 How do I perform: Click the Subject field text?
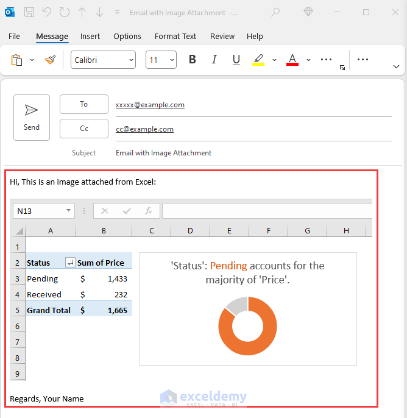point(164,153)
